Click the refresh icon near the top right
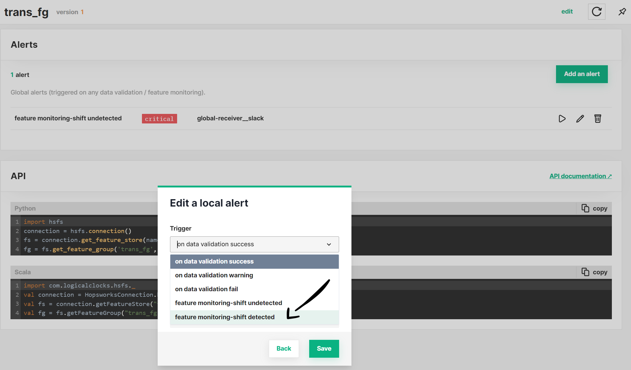631x370 pixels. point(596,12)
